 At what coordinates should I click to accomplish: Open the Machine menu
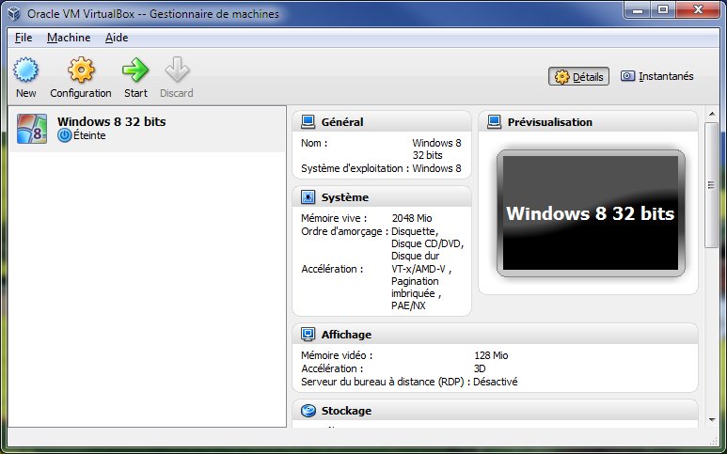point(69,38)
